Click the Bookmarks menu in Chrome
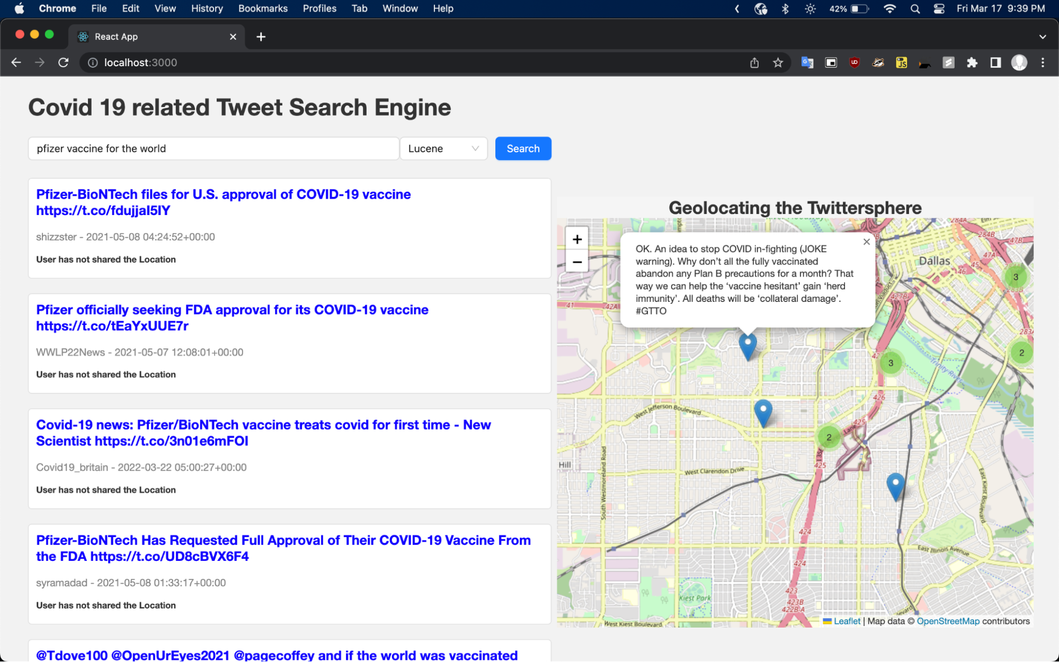The width and height of the screenshot is (1059, 662). point(262,8)
